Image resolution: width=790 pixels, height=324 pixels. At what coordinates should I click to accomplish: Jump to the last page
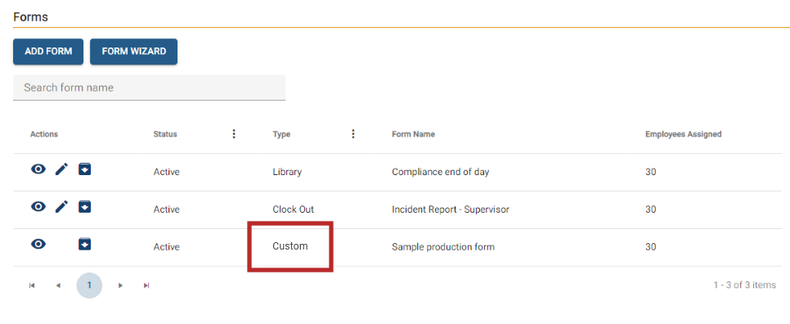pos(146,286)
